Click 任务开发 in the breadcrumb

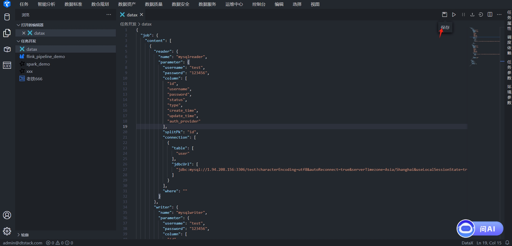(x=128, y=24)
